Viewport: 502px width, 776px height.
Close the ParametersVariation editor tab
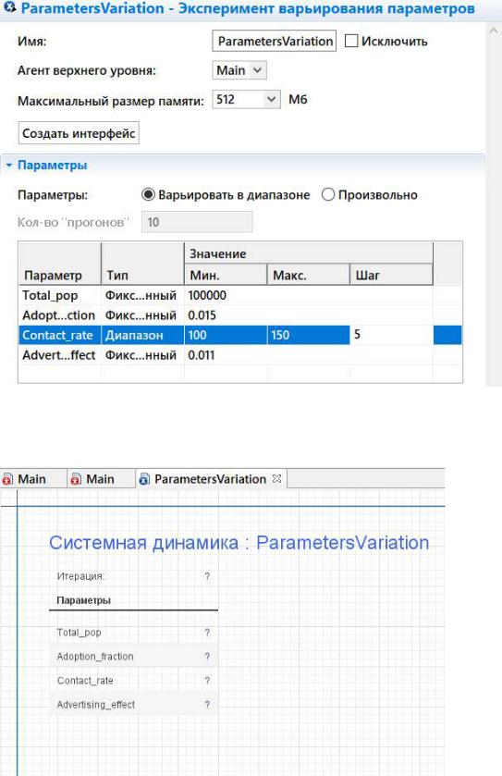[277, 478]
